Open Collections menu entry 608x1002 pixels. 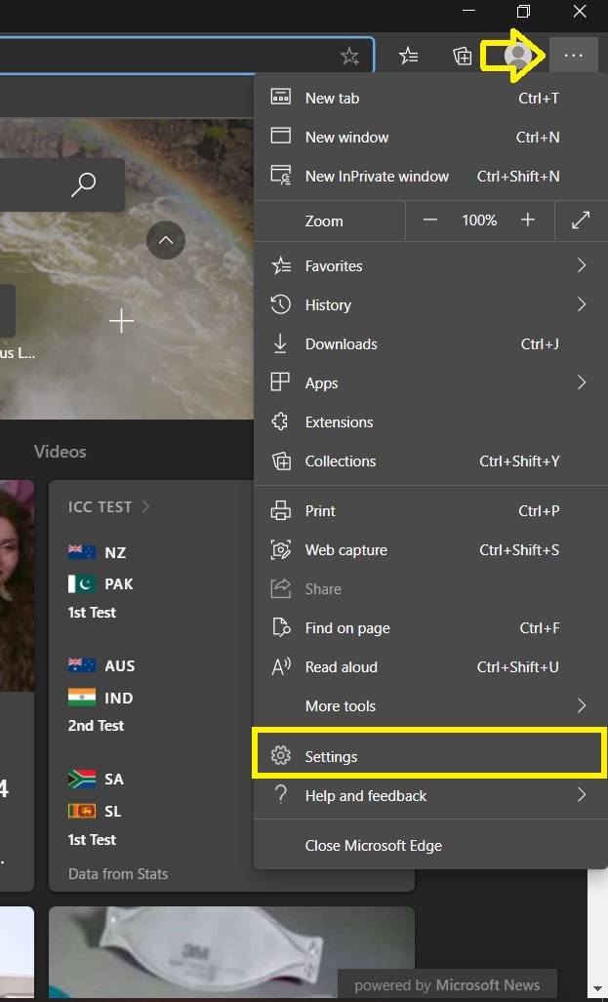point(429,461)
